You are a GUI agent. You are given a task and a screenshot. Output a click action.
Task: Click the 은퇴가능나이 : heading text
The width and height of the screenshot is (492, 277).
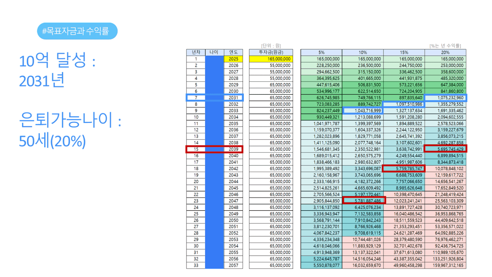pyautogui.click(x=70, y=120)
